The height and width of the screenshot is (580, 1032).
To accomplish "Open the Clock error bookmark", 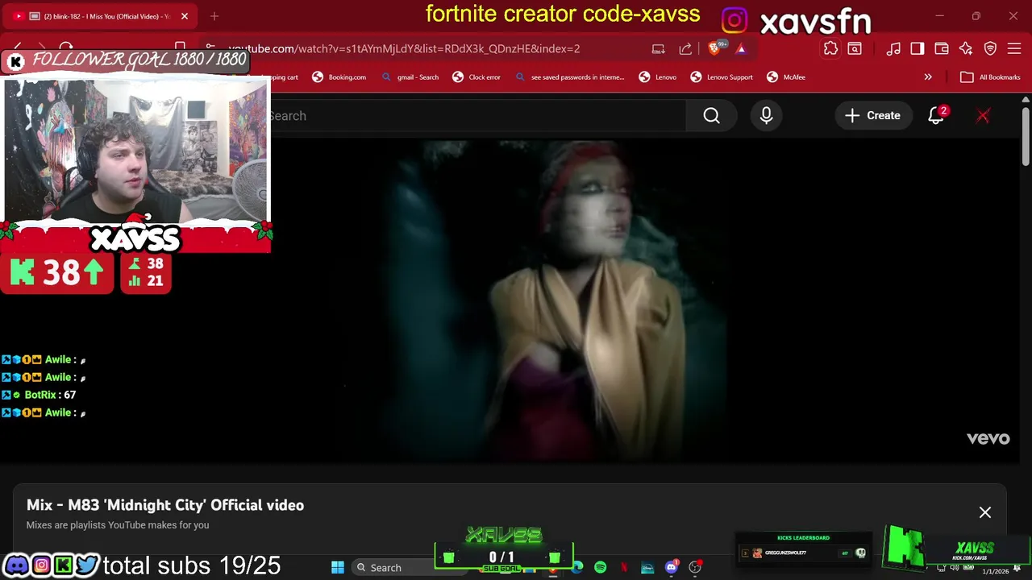I will click(x=476, y=77).
